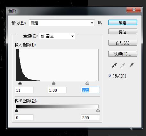Click the 输出色阶(O) label
Screen dimensions: 146x136
pos(26,101)
